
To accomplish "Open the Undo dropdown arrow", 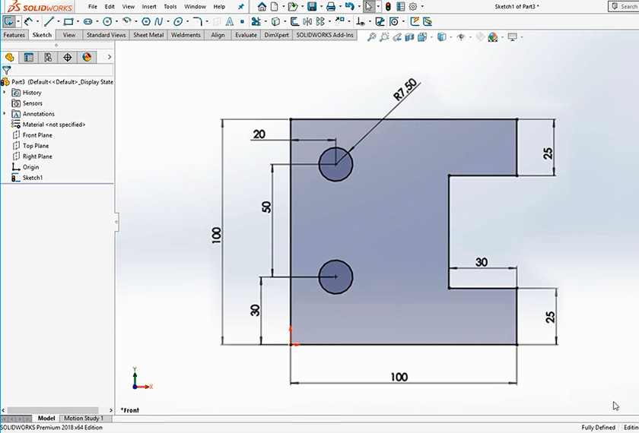I will pos(358,7).
